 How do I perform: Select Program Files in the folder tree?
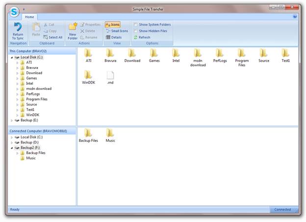(37, 99)
